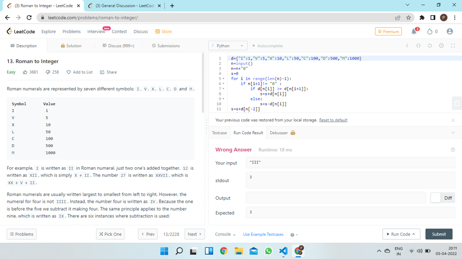
Task: Switch to the Description tab
Action: (24, 46)
